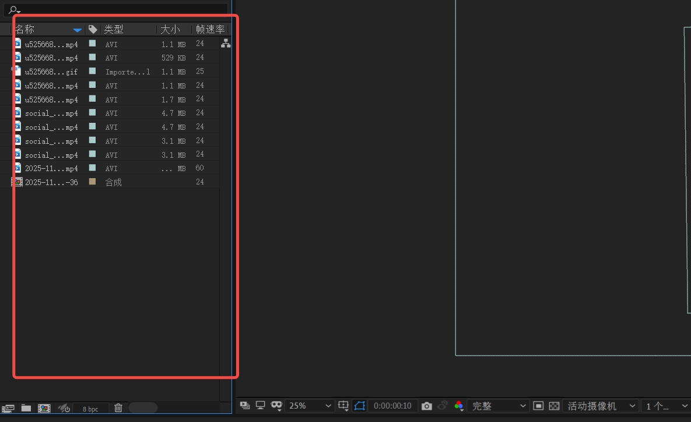Click the label color swatch of 合成 item

(x=92, y=182)
